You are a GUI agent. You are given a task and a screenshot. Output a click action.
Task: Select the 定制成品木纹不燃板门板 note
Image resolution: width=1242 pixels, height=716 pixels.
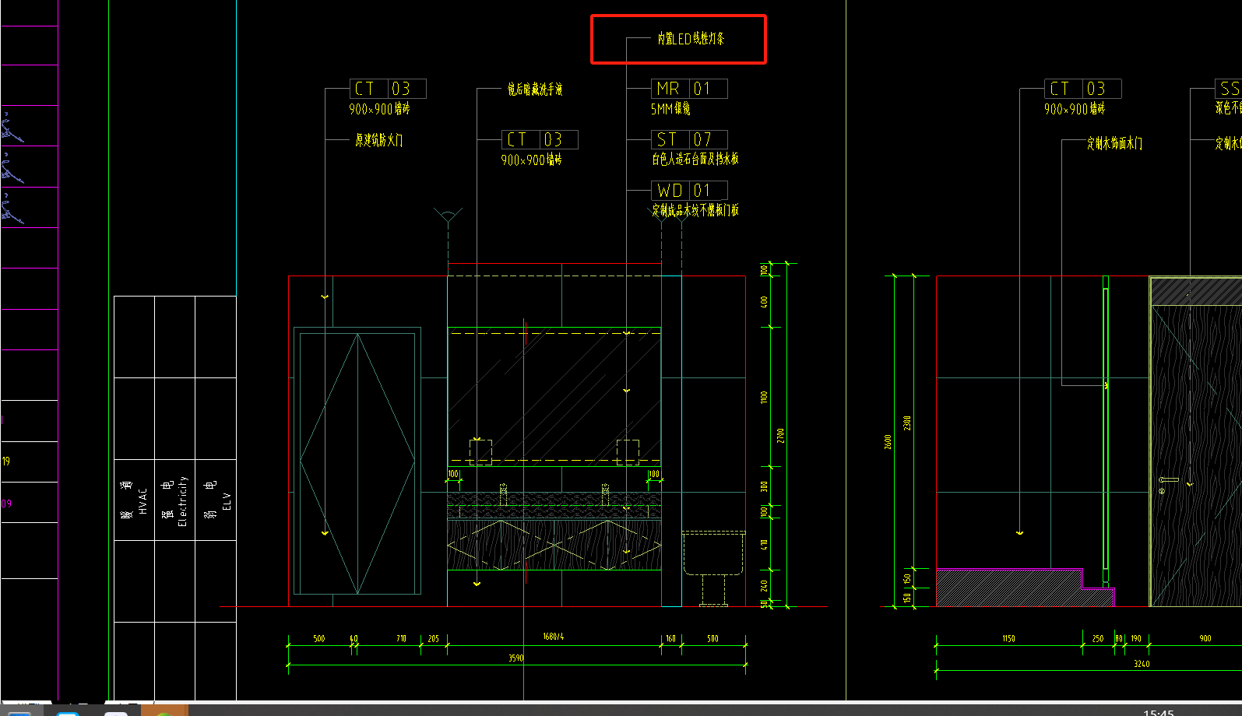(695, 210)
